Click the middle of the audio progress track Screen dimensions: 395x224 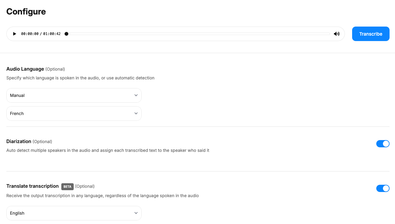[x=198, y=34]
